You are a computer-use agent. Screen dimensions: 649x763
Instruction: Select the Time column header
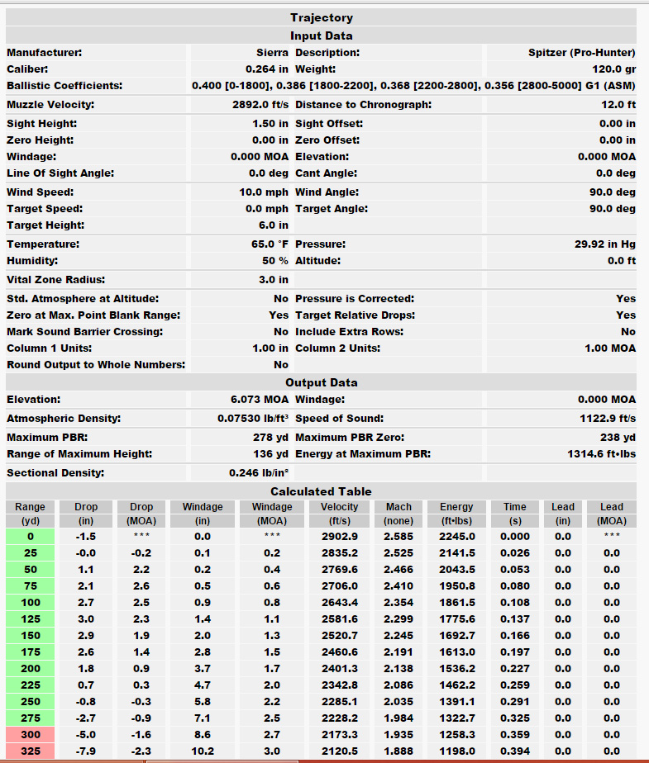click(x=515, y=514)
